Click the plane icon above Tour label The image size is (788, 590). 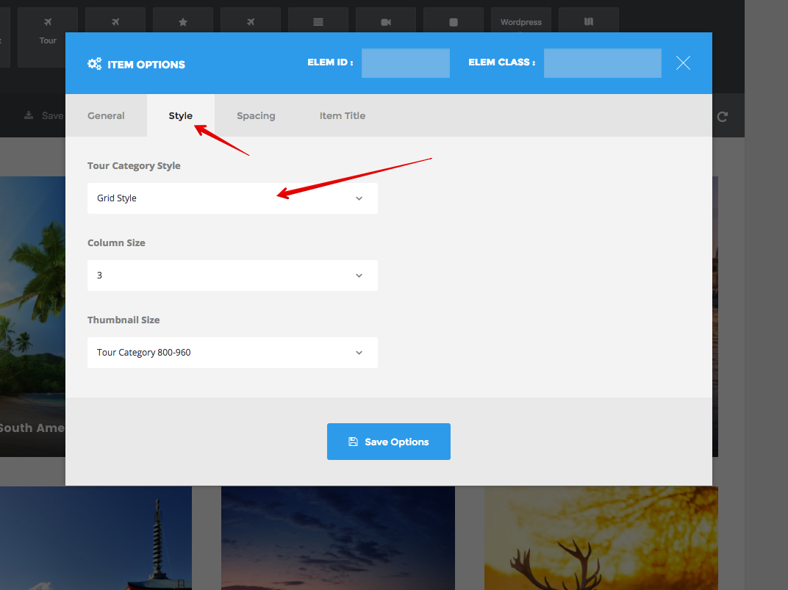coord(48,22)
